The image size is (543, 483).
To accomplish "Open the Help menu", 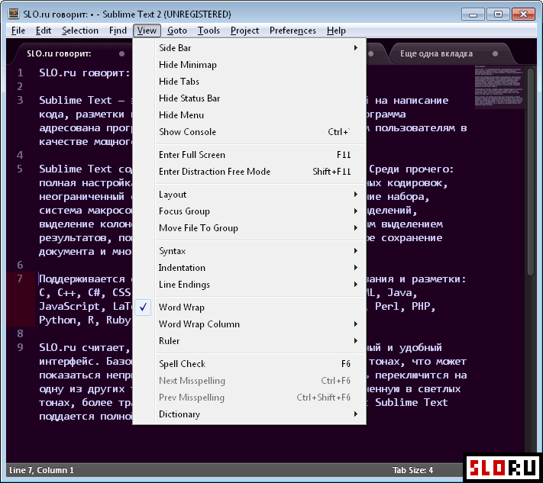I will pos(336,31).
